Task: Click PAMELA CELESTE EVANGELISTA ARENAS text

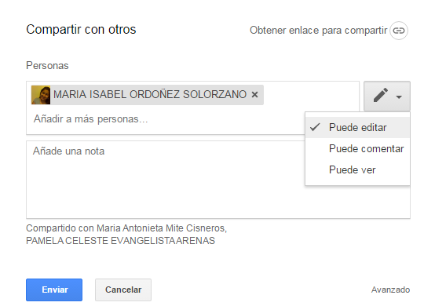Action: tap(120, 241)
